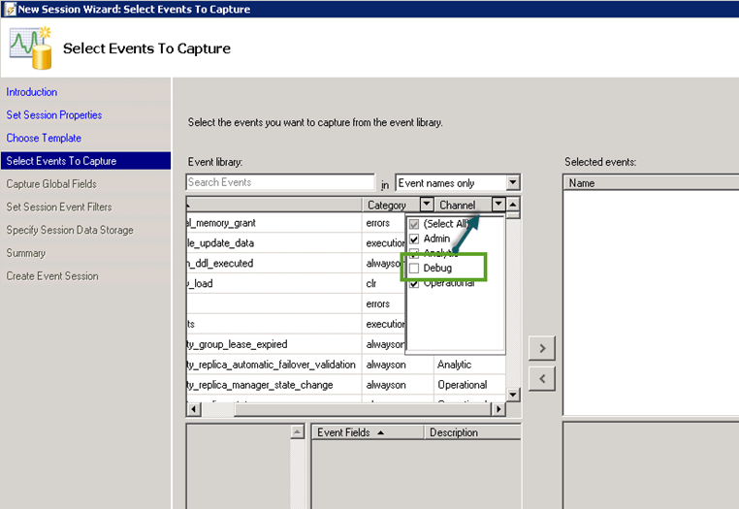Click the right arrow to add event
Image resolution: width=739 pixels, height=509 pixels.
tap(542, 348)
